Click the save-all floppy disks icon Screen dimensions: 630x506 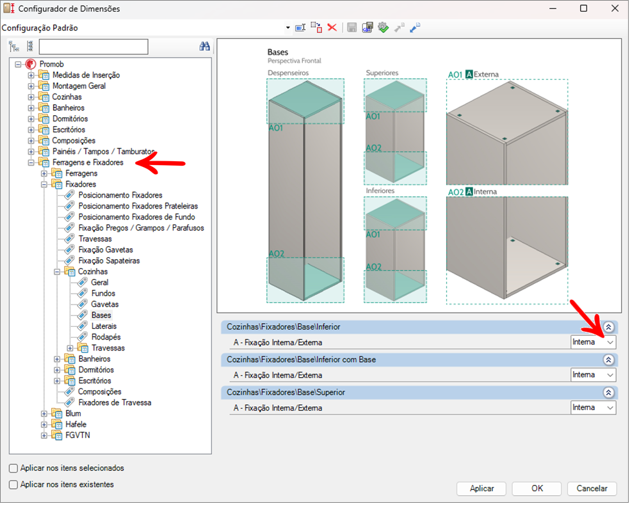(x=367, y=28)
